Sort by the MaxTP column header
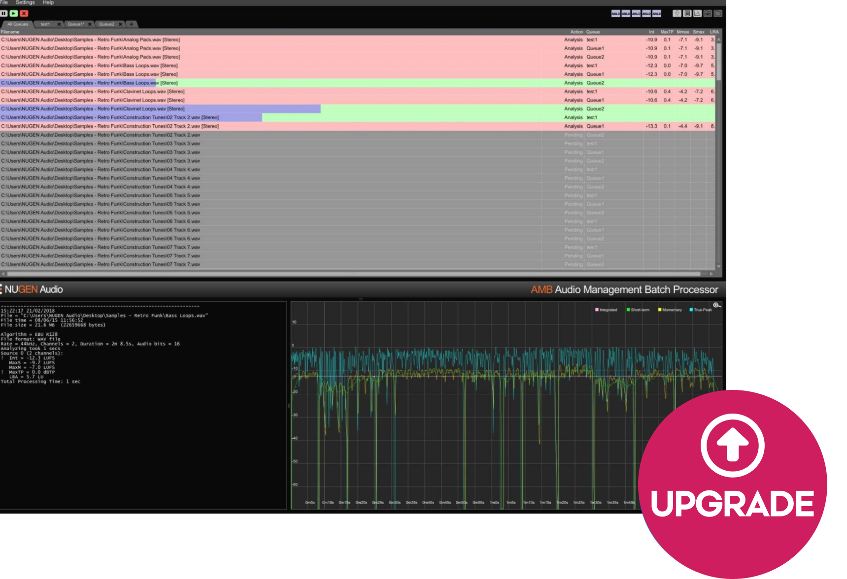 click(x=666, y=31)
